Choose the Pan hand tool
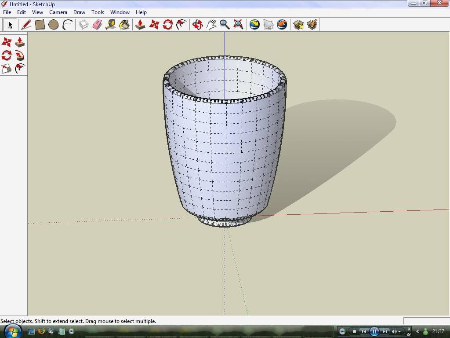The width and height of the screenshot is (450, 338). (x=211, y=25)
